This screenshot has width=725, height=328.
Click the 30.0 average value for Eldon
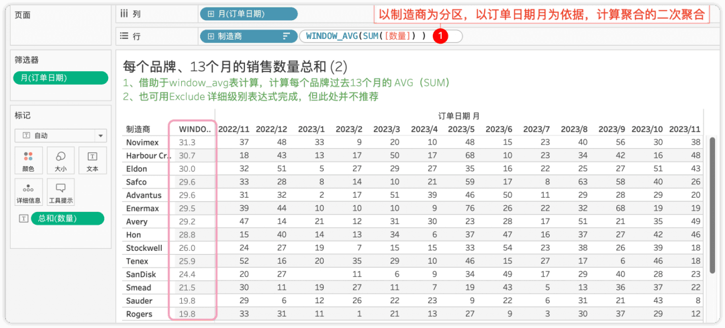click(x=187, y=169)
